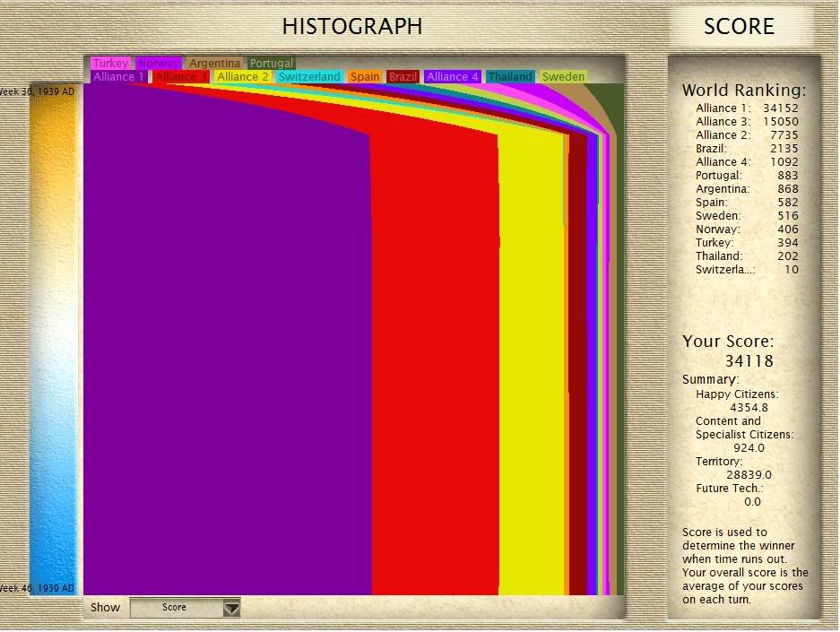Click Sweden: 516 ranking row
The image size is (840, 632).
[x=747, y=215]
